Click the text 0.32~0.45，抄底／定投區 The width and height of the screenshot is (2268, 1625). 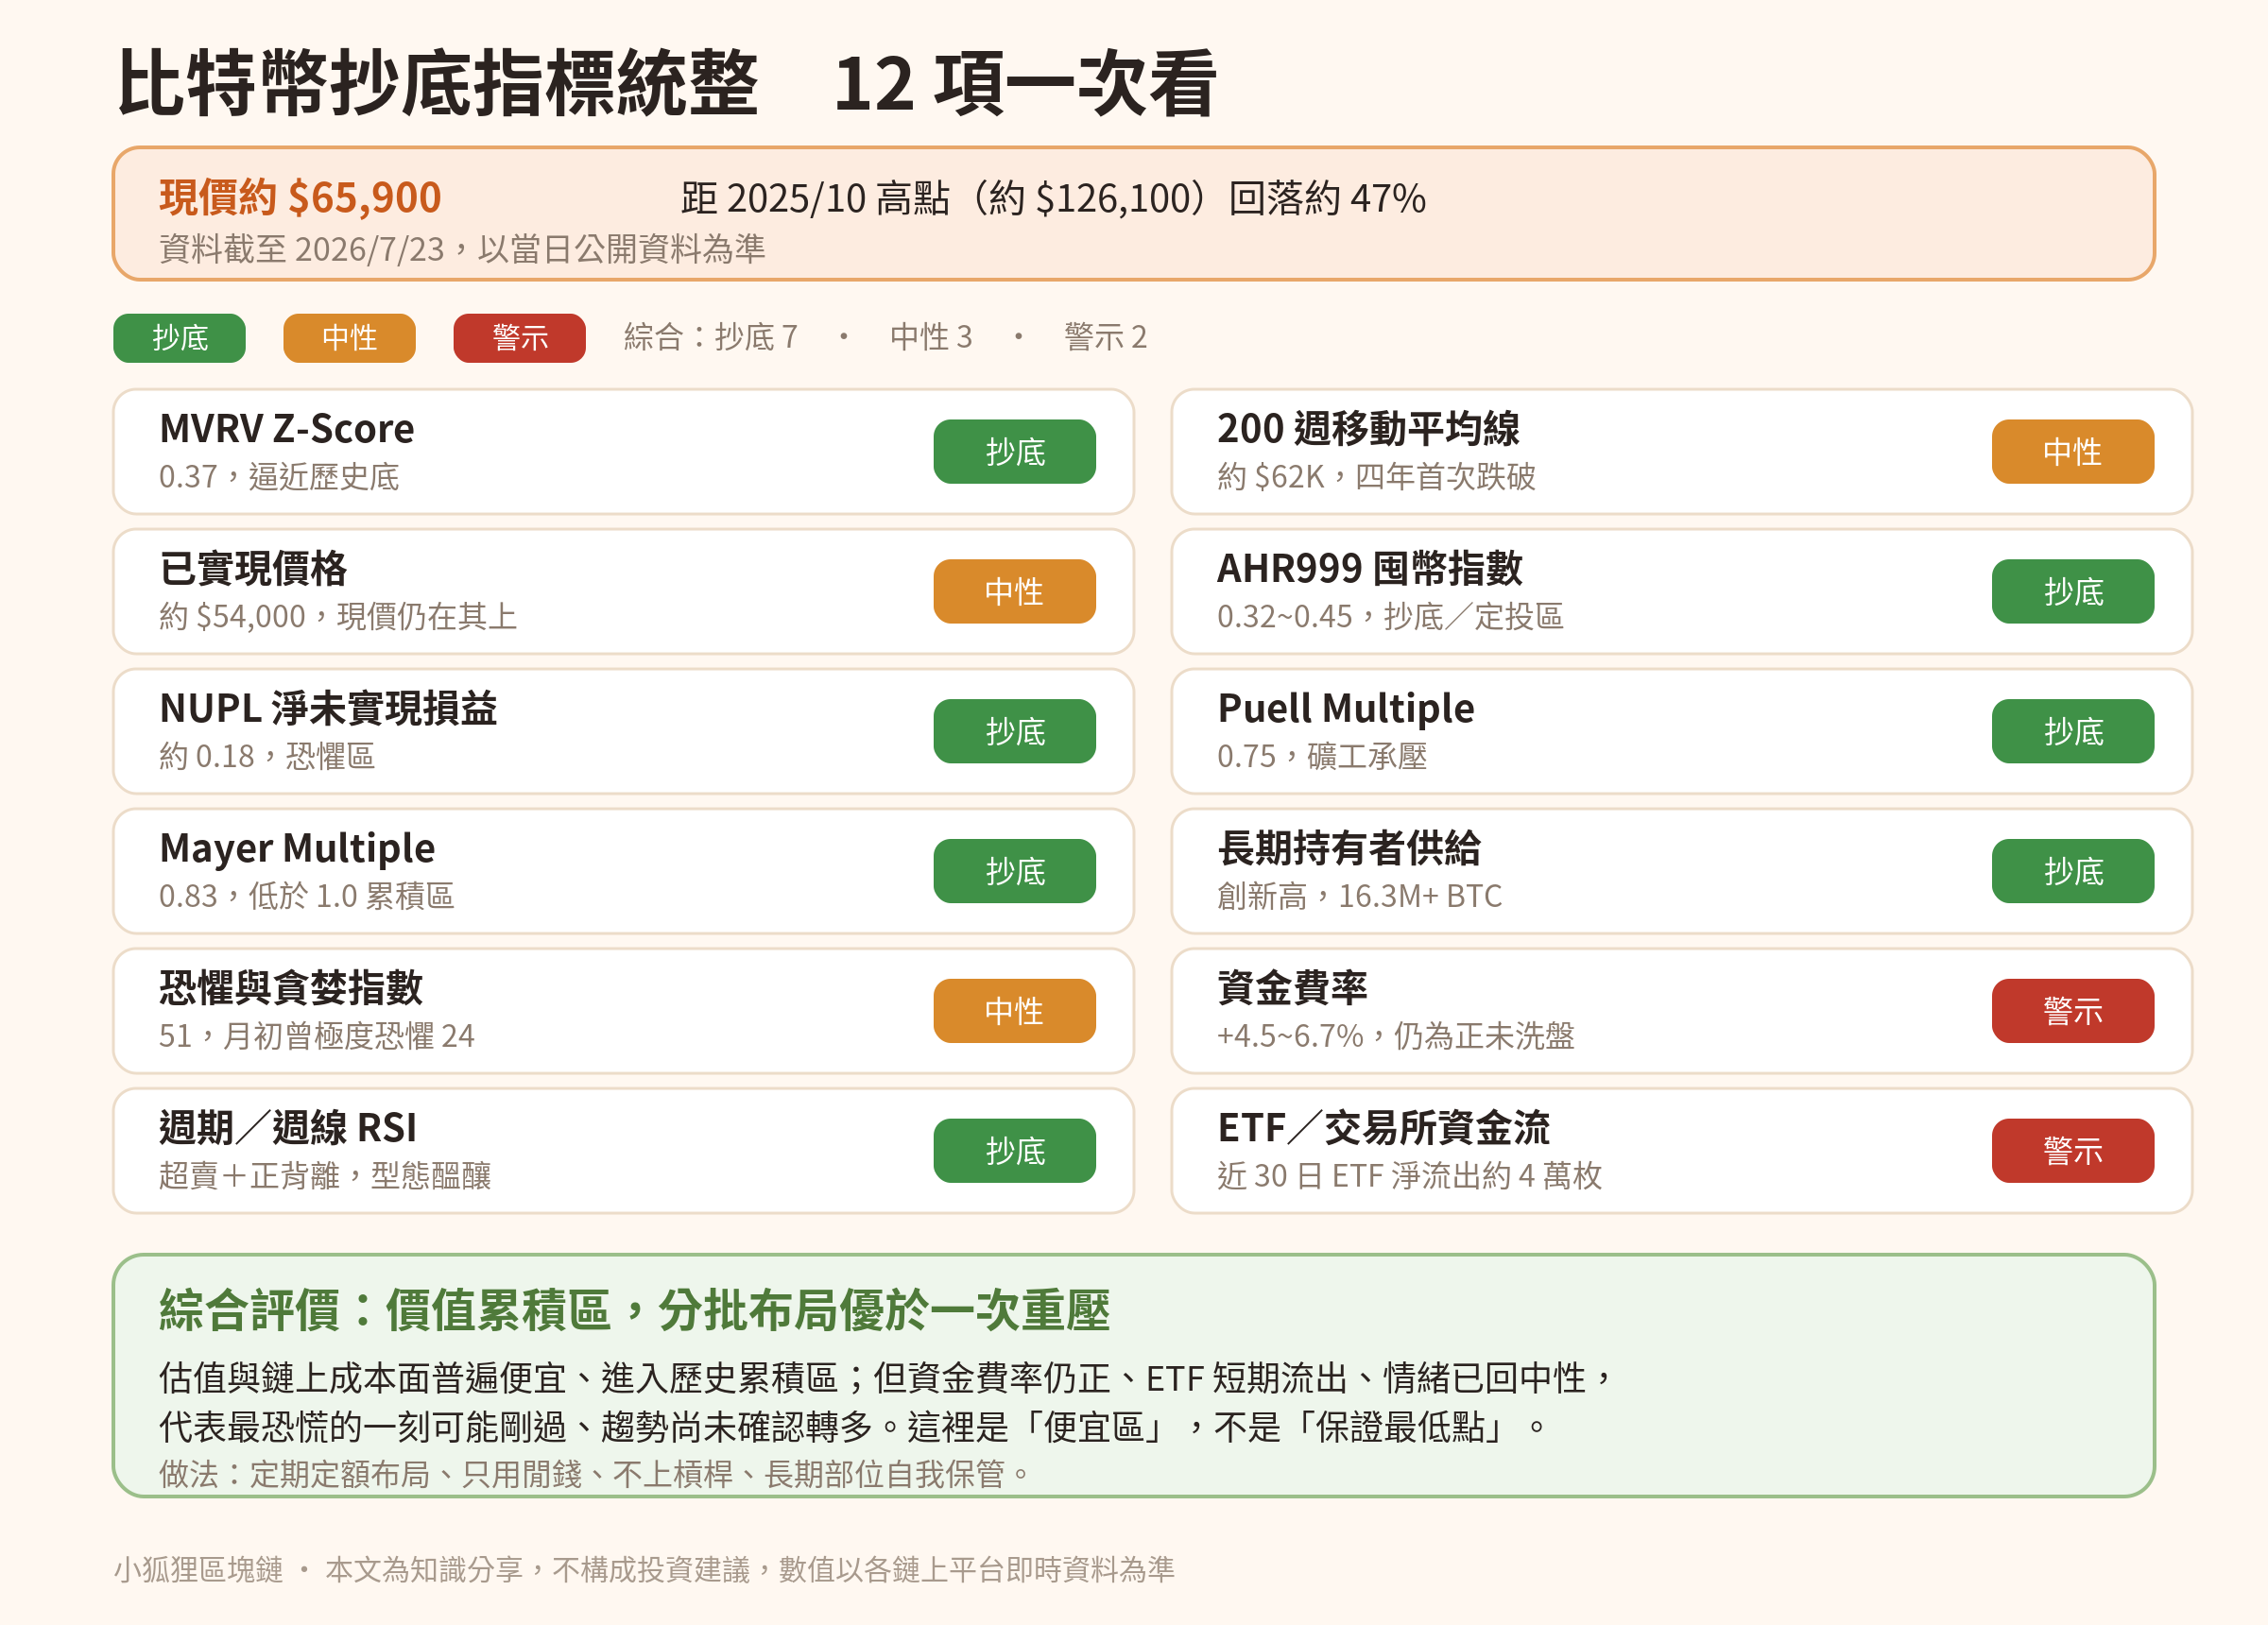[1390, 617]
